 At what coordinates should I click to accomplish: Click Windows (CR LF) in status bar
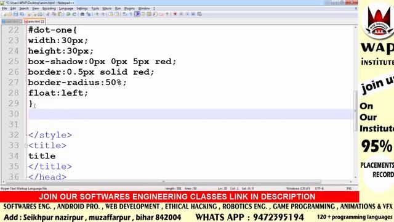click(298, 188)
